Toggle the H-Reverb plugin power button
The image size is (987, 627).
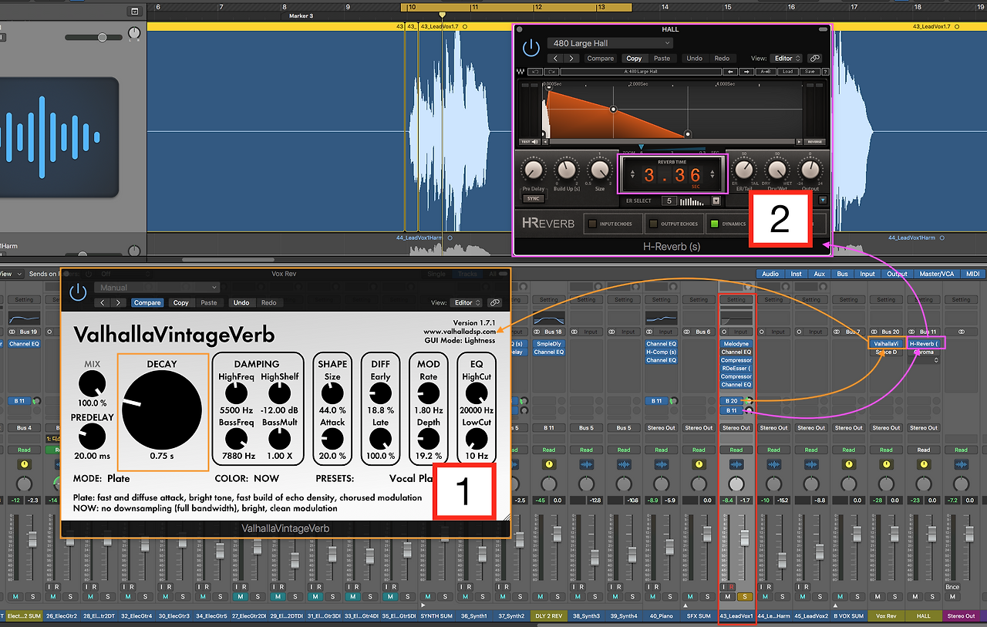pyautogui.click(x=531, y=48)
